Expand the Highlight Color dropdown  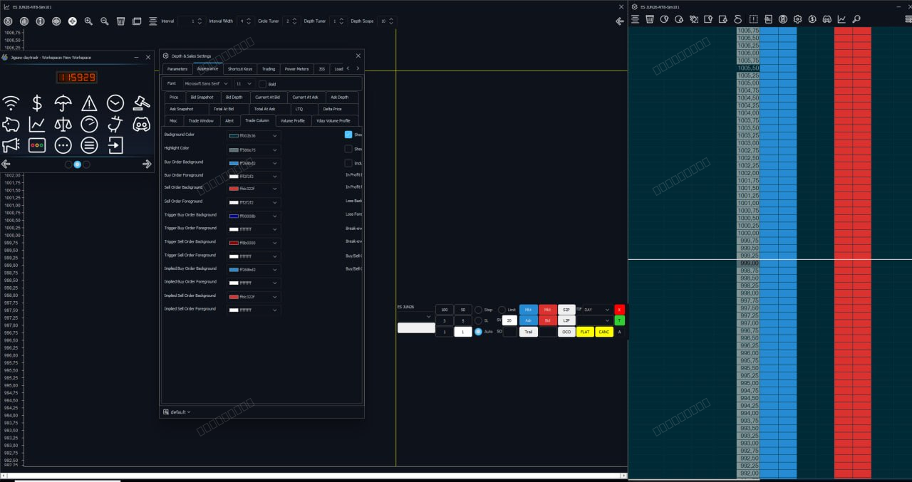click(254, 150)
